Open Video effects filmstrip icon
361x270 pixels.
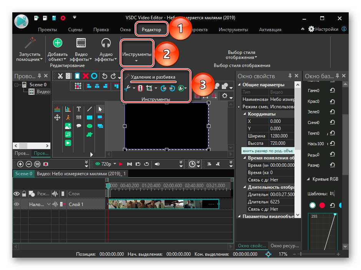point(81,43)
